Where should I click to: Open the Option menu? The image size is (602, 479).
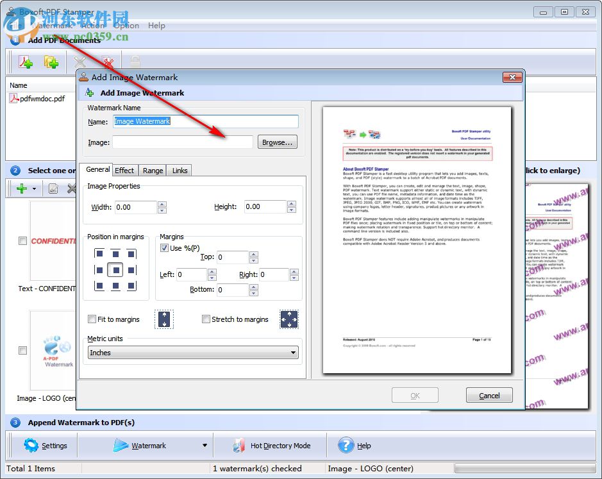[x=126, y=25]
